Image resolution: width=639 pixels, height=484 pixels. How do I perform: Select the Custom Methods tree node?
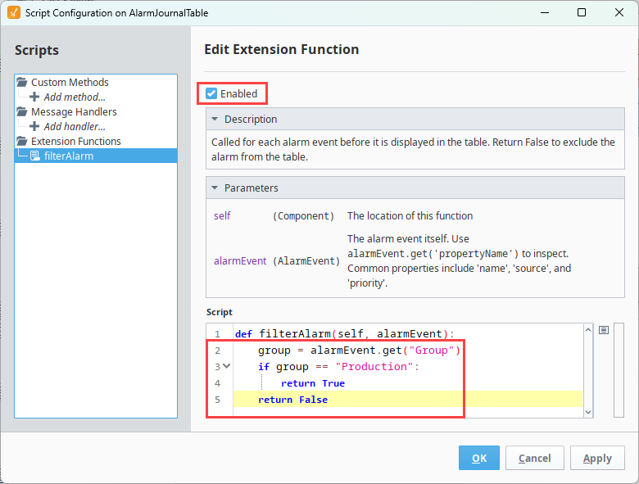[70, 82]
